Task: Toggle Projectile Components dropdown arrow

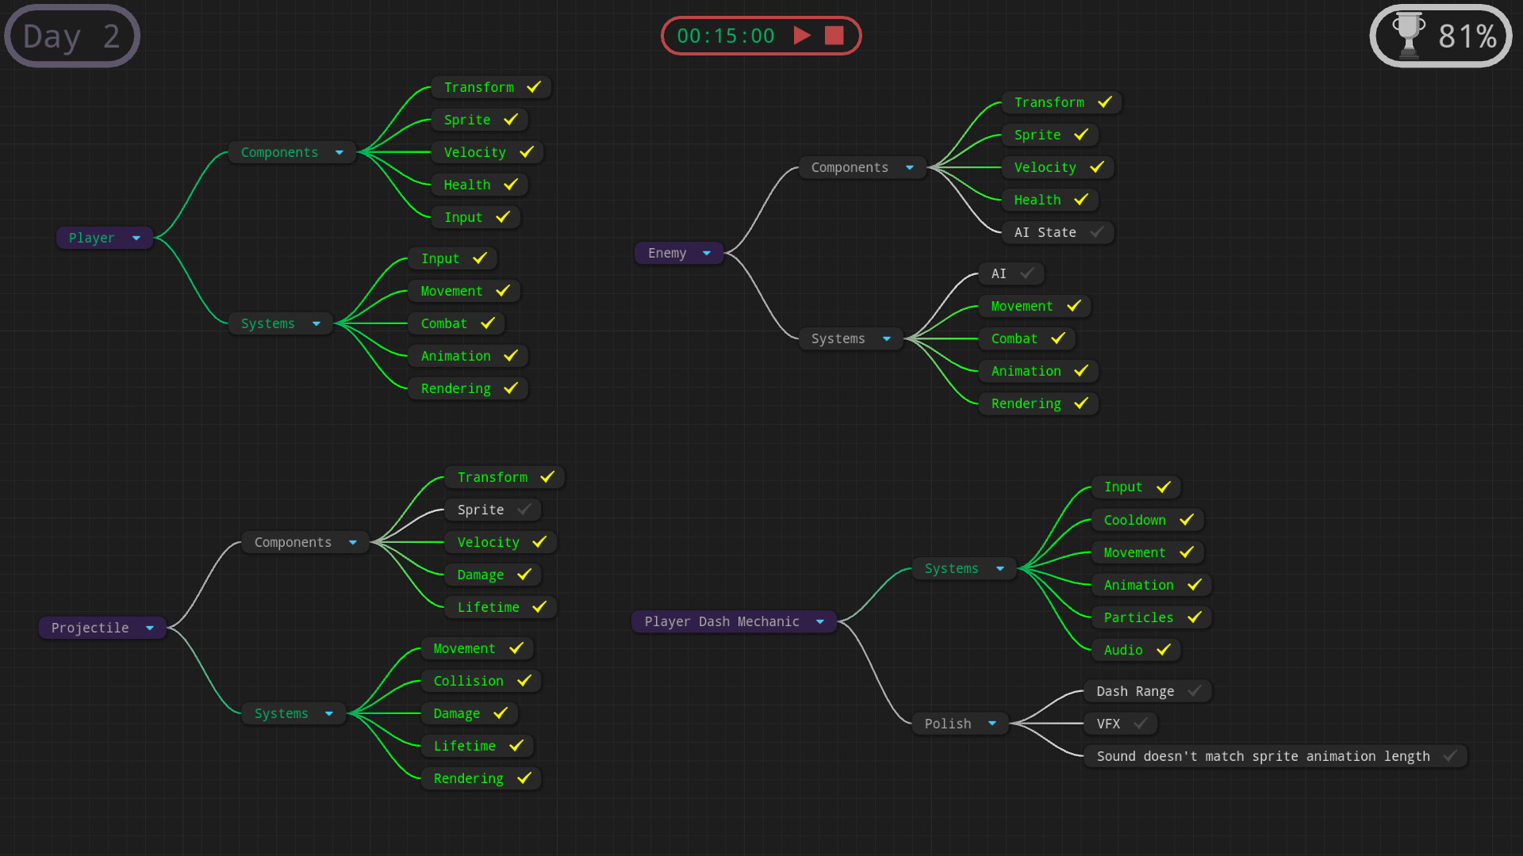Action: (353, 542)
